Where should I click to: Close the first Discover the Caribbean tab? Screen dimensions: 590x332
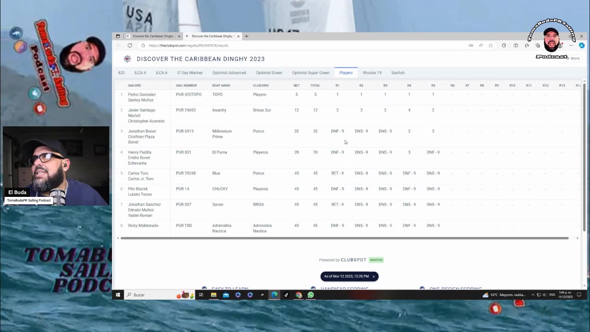point(179,36)
